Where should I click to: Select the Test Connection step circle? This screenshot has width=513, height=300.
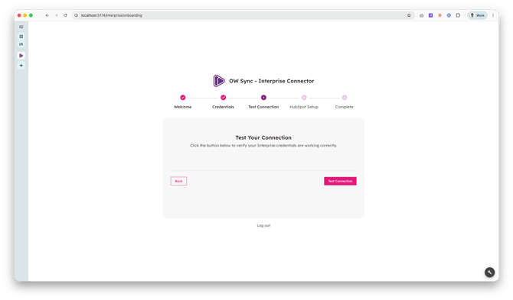(x=263, y=98)
